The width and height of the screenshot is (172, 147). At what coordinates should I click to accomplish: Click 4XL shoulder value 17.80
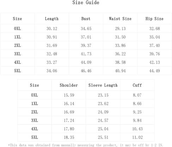click(x=69, y=129)
